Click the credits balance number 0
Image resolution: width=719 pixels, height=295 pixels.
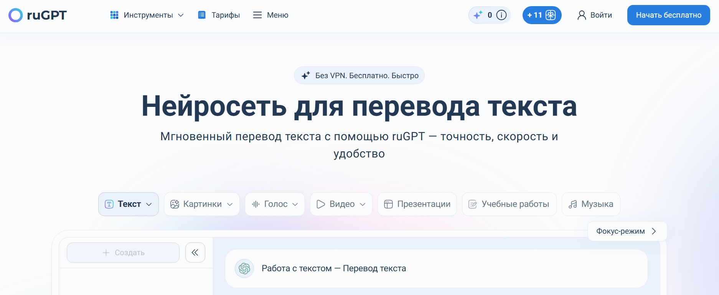(x=490, y=15)
